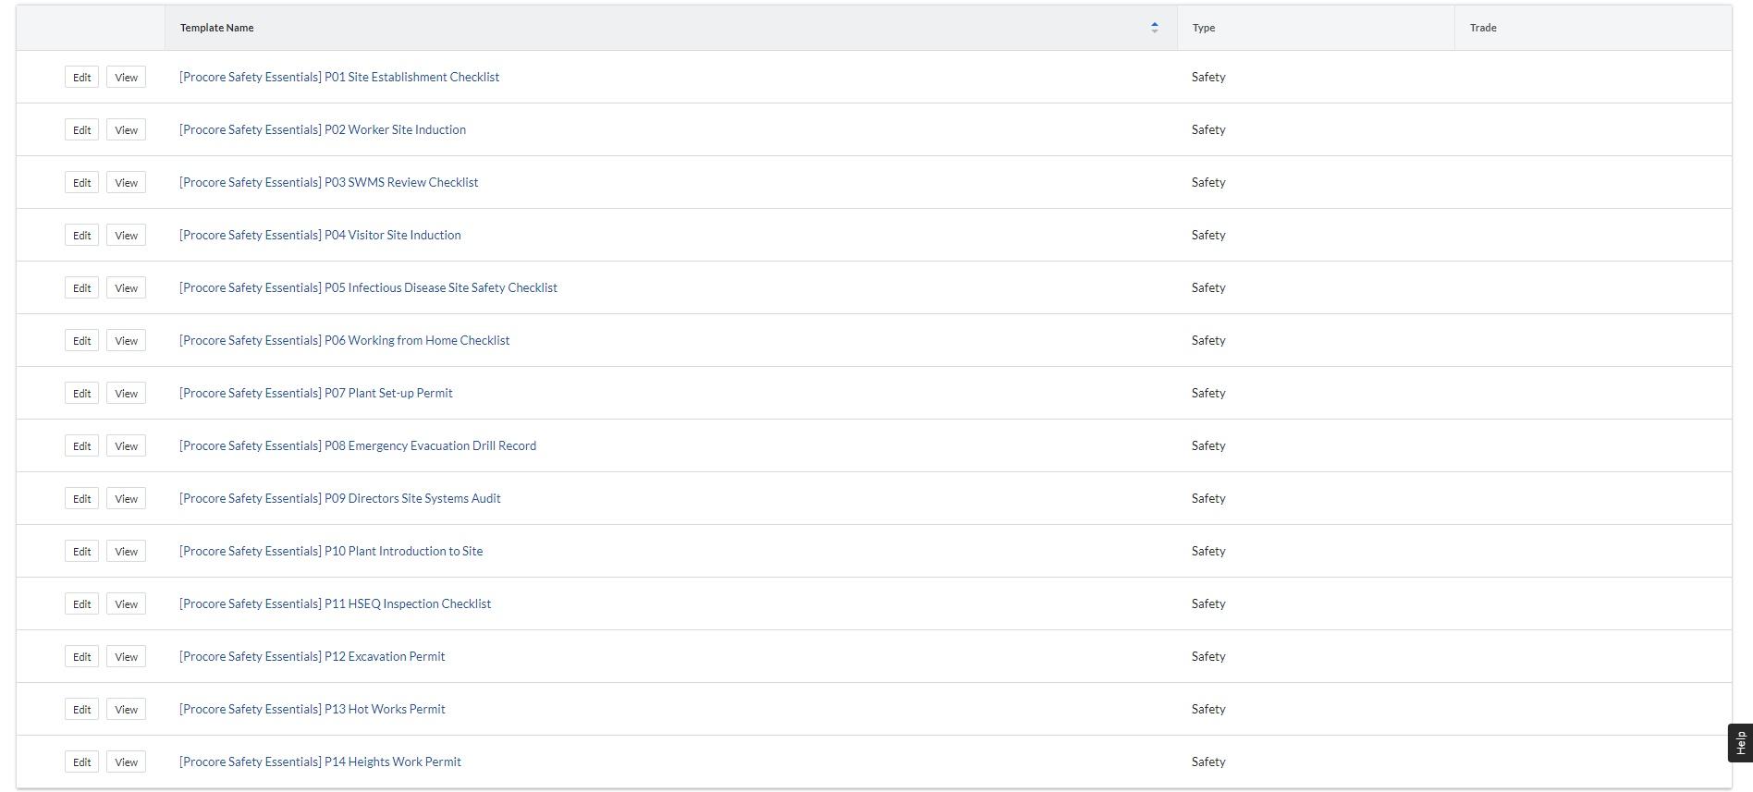View the P11 HSEQ Inspection Checklist
Screen dimensions: 1753x792
(126, 603)
